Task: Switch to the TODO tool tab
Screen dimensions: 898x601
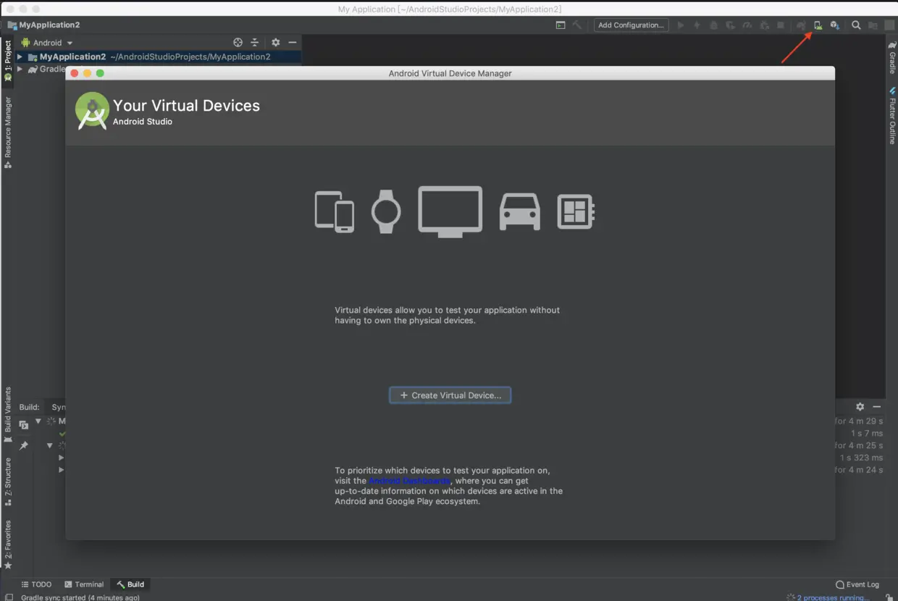Action: (x=36, y=584)
